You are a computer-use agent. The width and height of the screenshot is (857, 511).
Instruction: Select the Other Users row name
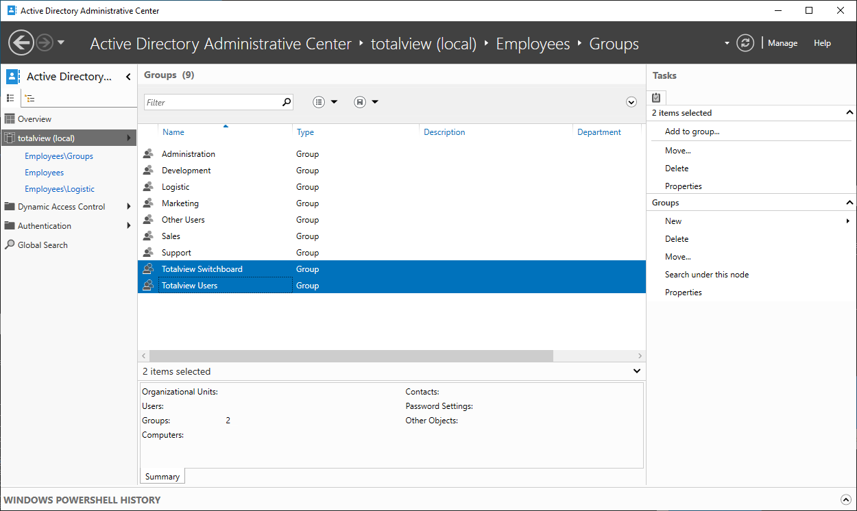click(x=183, y=220)
